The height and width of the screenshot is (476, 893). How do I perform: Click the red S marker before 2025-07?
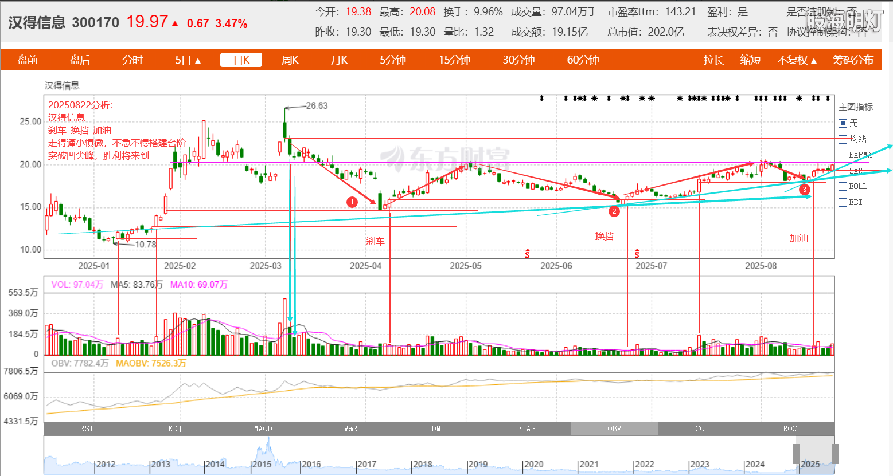click(637, 253)
